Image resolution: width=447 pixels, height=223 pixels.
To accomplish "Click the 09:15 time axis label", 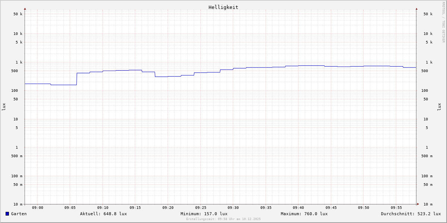I will pyautogui.click(x=135, y=208).
